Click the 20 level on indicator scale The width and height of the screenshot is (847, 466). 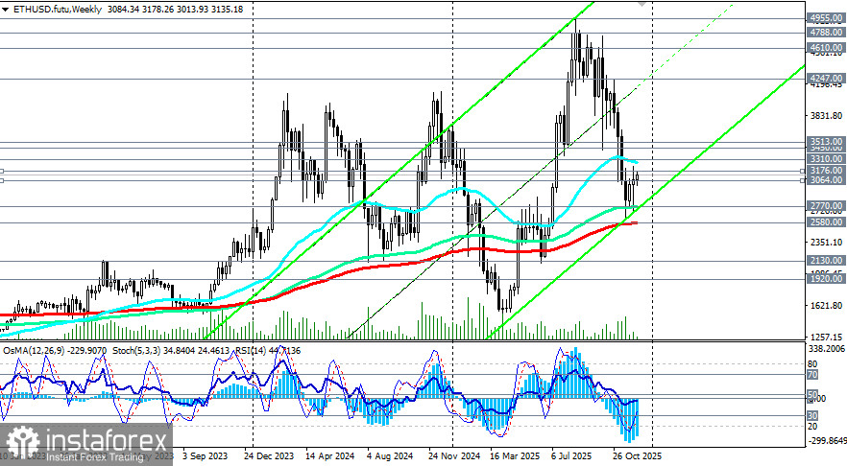click(812, 426)
